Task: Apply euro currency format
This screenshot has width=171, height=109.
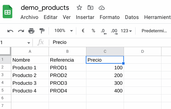Action: pos(83,31)
